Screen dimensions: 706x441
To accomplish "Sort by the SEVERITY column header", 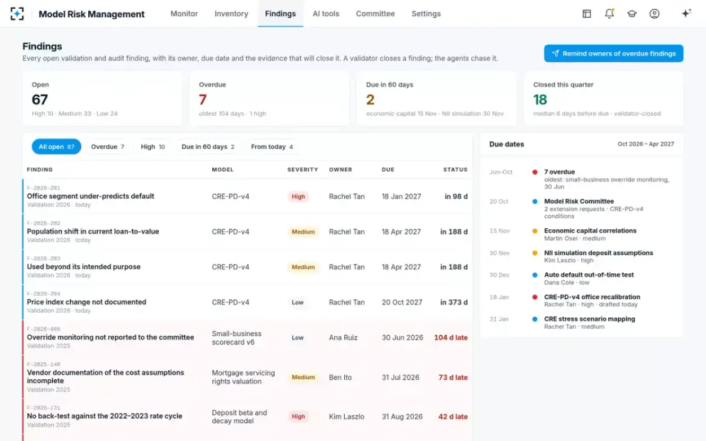I will click(x=302, y=169).
